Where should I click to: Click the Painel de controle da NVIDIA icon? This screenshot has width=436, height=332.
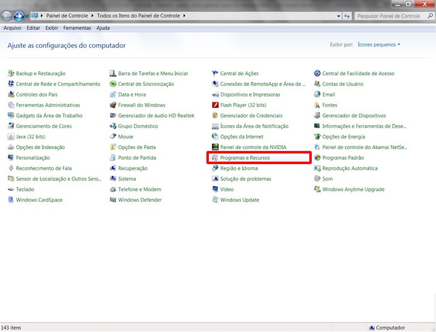point(215,147)
